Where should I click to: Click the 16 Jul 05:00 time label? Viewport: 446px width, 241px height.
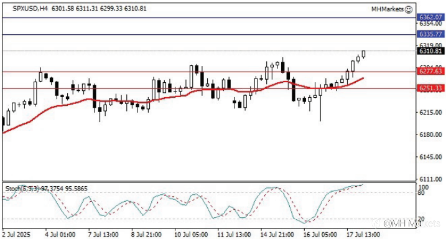[x=320, y=235]
